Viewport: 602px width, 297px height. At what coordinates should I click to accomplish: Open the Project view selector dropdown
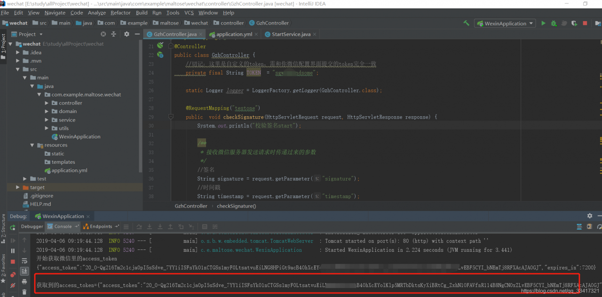click(41, 34)
